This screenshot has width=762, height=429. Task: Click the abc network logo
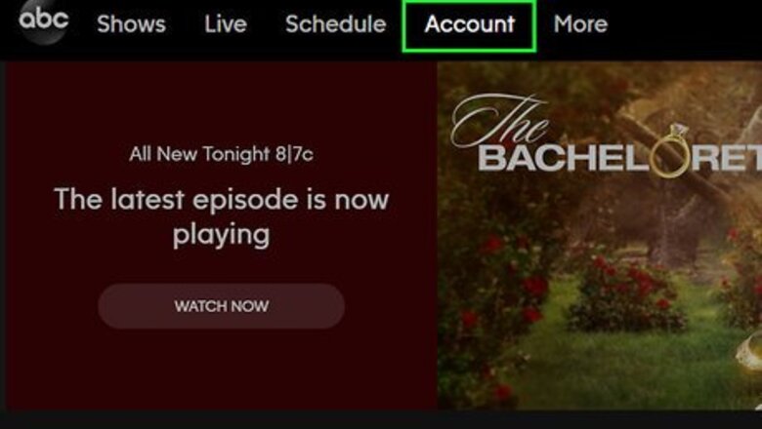coord(43,22)
